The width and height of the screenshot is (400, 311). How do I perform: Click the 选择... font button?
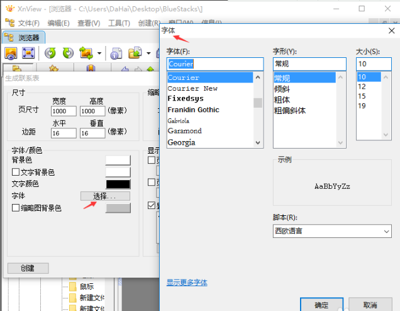(105, 196)
